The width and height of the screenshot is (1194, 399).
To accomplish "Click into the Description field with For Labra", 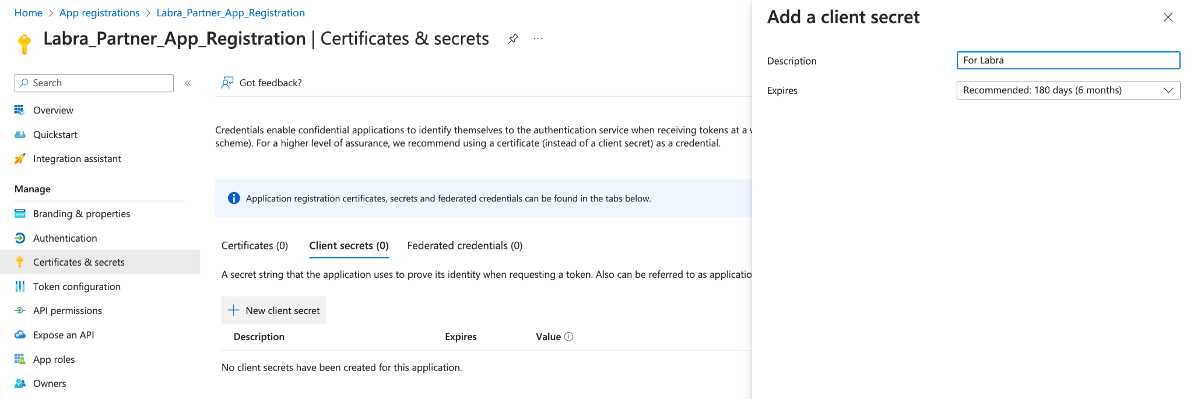I will tap(1068, 60).
